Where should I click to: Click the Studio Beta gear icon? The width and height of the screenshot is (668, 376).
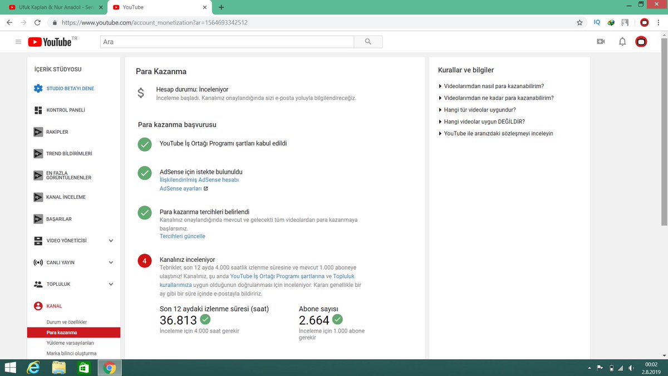[x=38, y=89]
